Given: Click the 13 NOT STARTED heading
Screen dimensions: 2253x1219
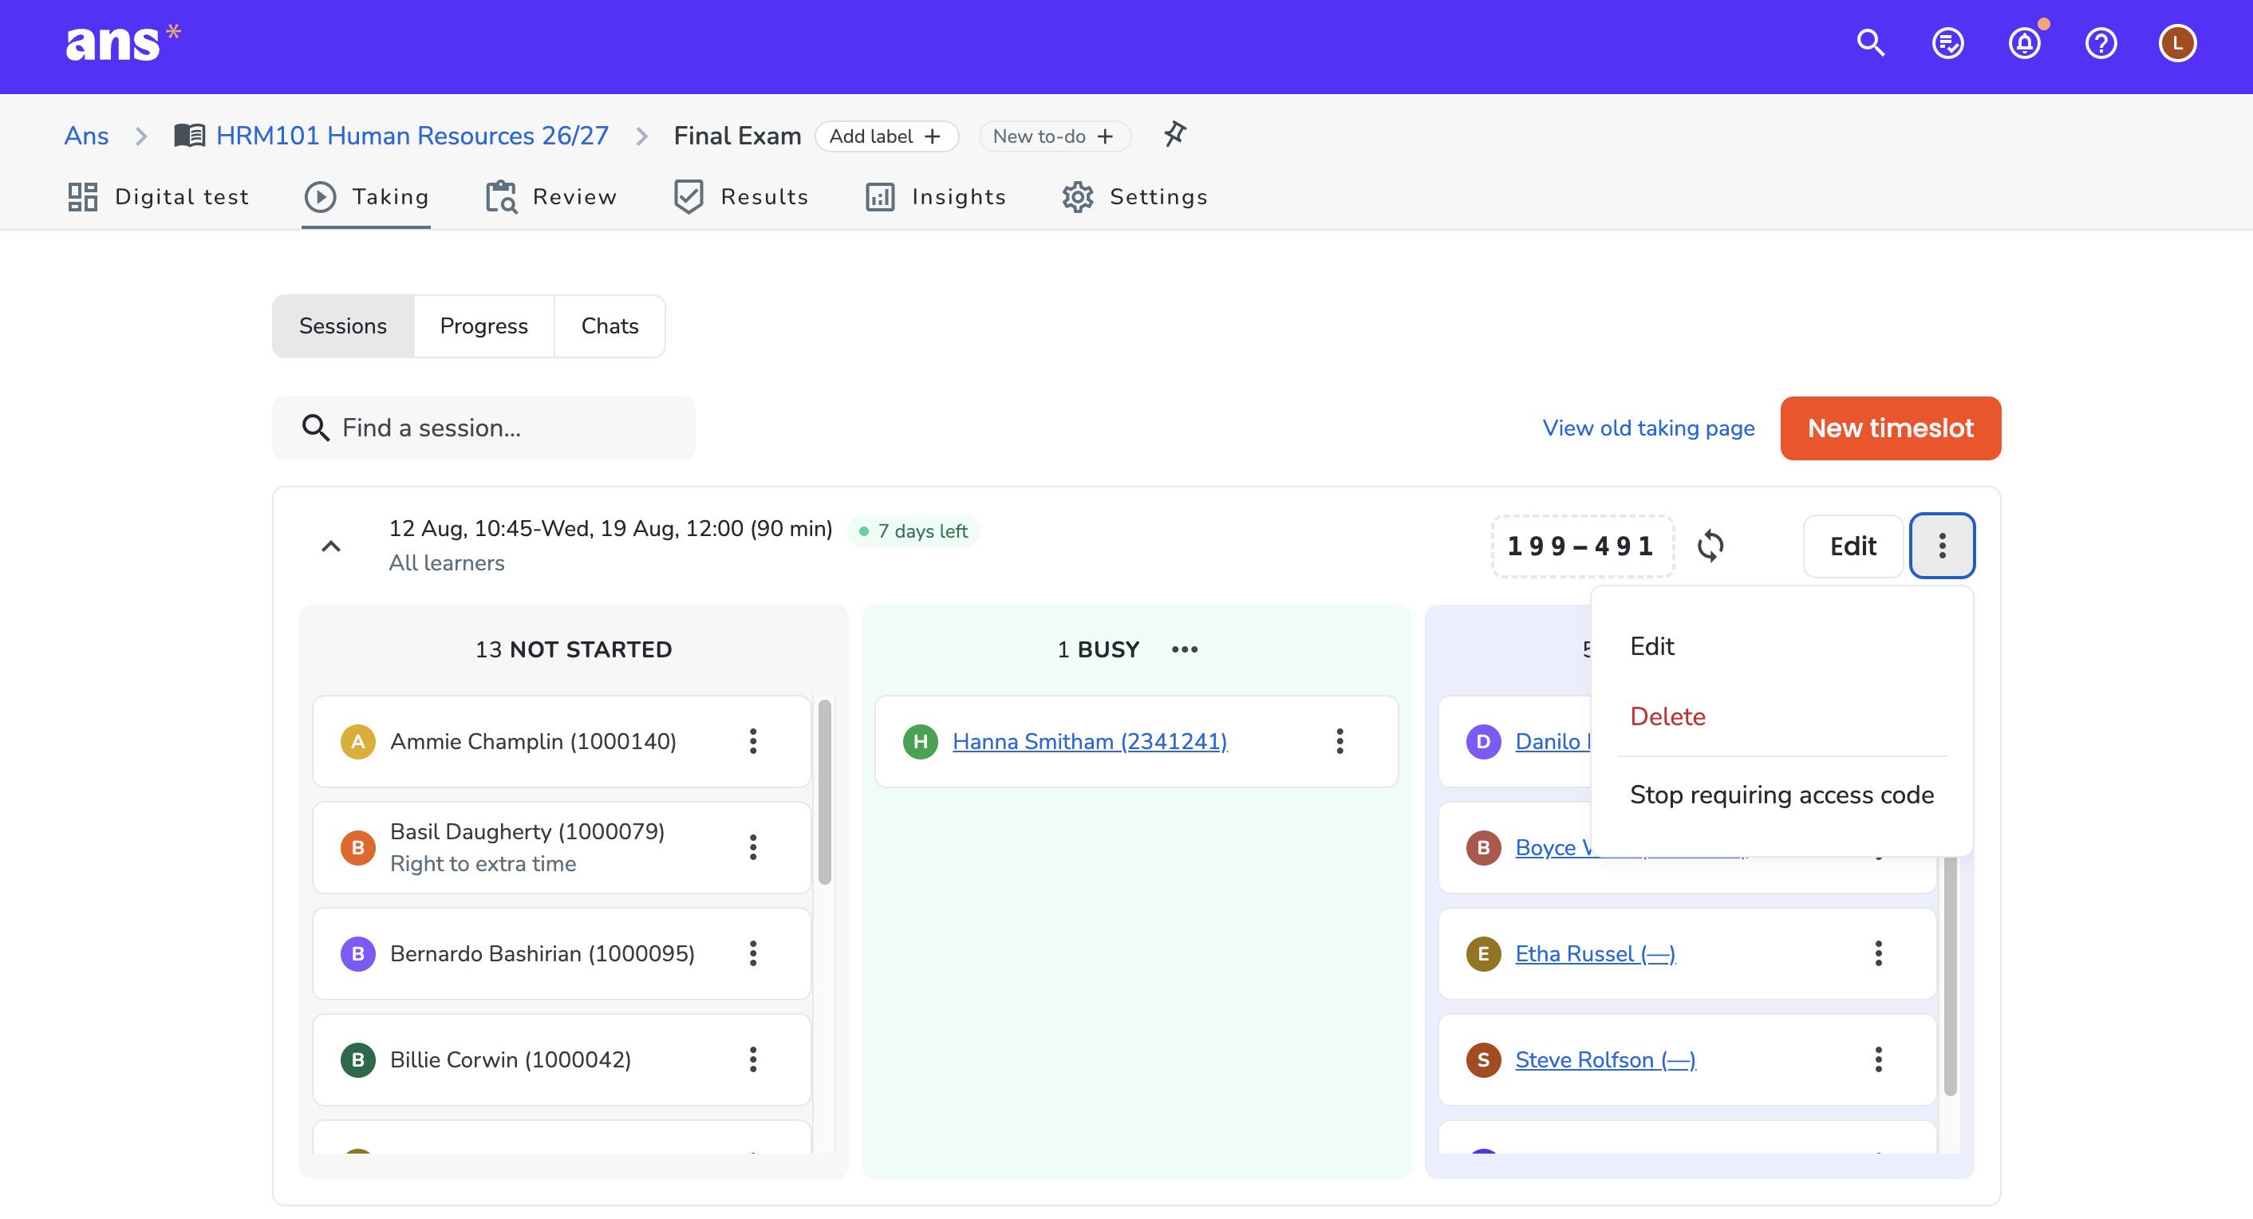Looking at the screenshot, I should [574, 649].
